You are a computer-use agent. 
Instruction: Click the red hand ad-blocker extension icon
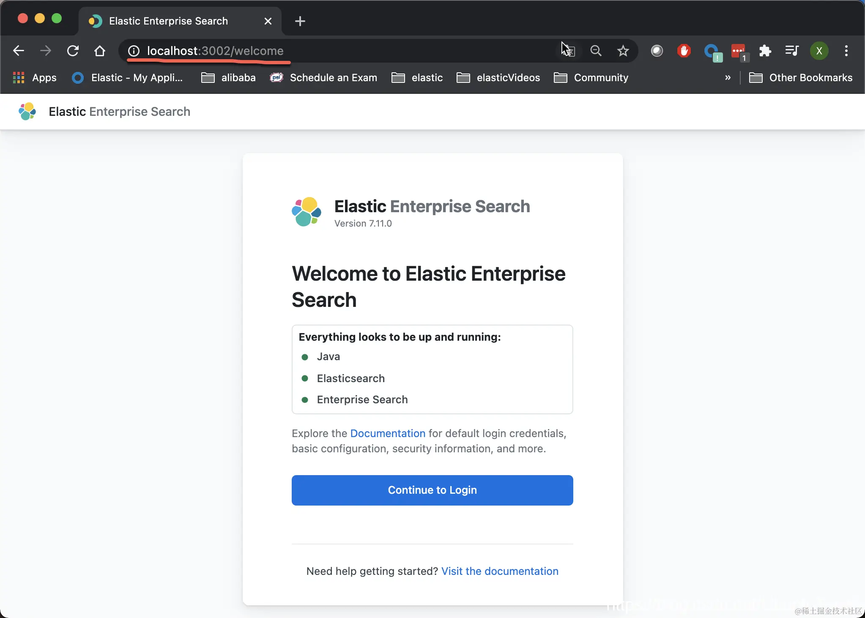684,51
